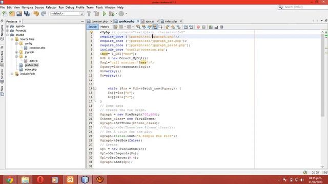
Task: Click the New Project toolbar icon
Action: coord(12,14)
